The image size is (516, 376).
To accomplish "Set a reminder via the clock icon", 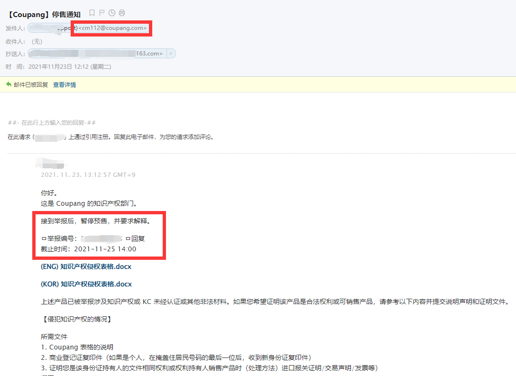I will point(112,13).
